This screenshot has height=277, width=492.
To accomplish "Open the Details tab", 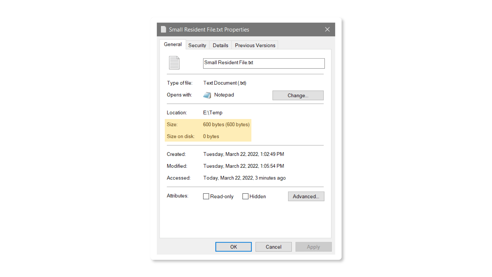I will tap(220, 45).
